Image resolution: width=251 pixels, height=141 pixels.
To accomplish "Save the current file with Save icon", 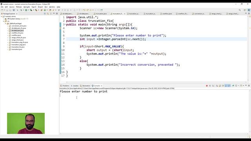I will [7, 10].
